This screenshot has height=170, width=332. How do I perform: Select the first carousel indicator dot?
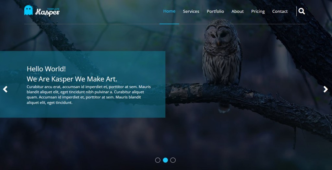158,160
